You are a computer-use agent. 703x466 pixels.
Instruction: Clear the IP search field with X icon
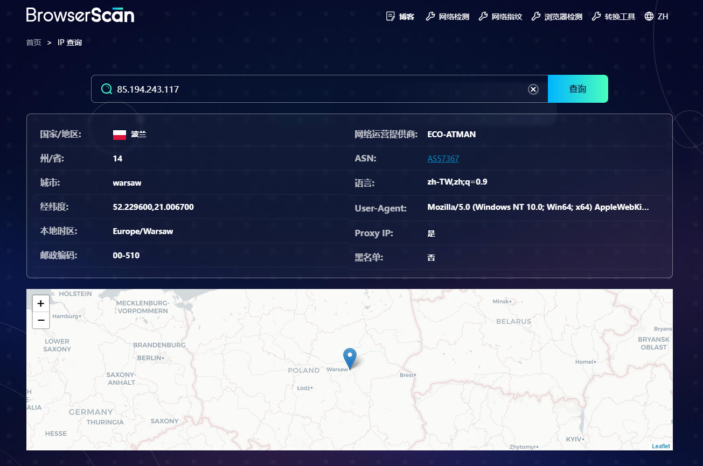pyautogui.click(x=533, y=89)
